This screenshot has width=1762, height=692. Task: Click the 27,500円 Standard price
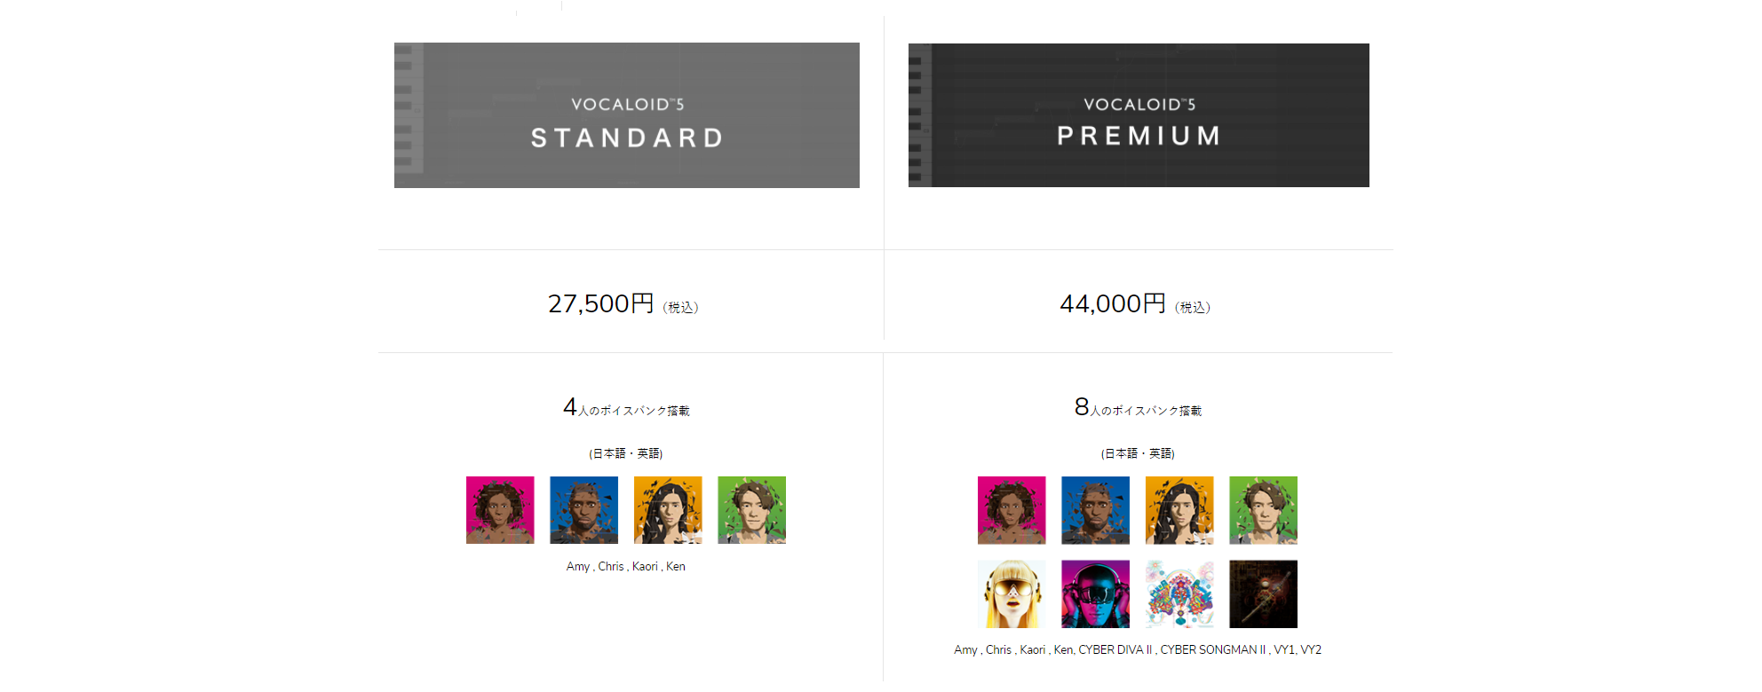click(601, 303)
